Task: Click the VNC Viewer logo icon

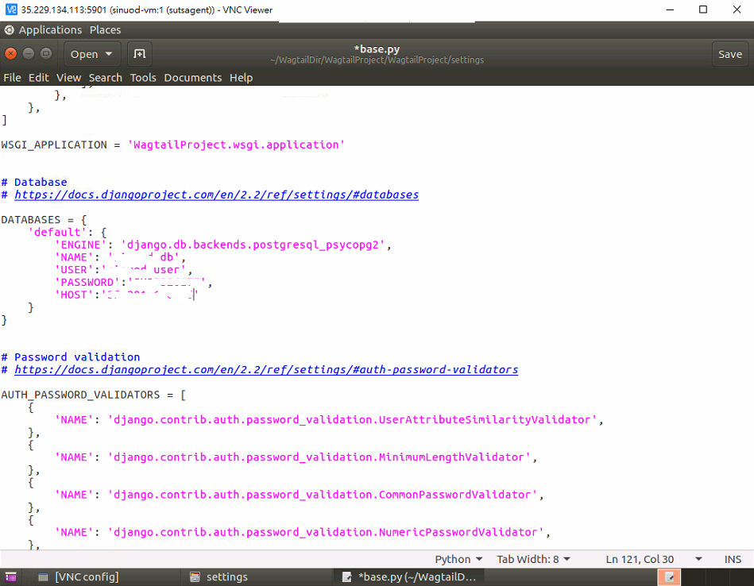Action: coord(11,10)
